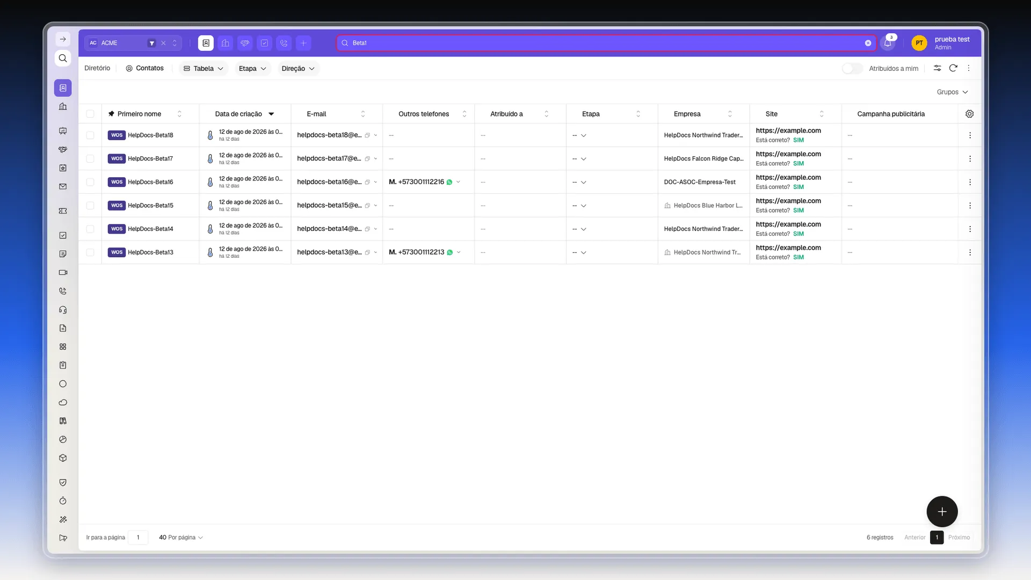1031x580 pixels.
Task: Refresh the contacts table
Action: pyautogui.click(x=953, y=68)
